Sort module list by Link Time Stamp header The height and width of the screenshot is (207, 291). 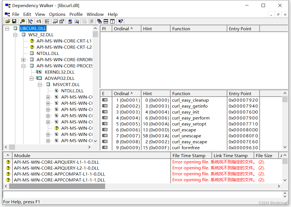click(x=233, y=155)
